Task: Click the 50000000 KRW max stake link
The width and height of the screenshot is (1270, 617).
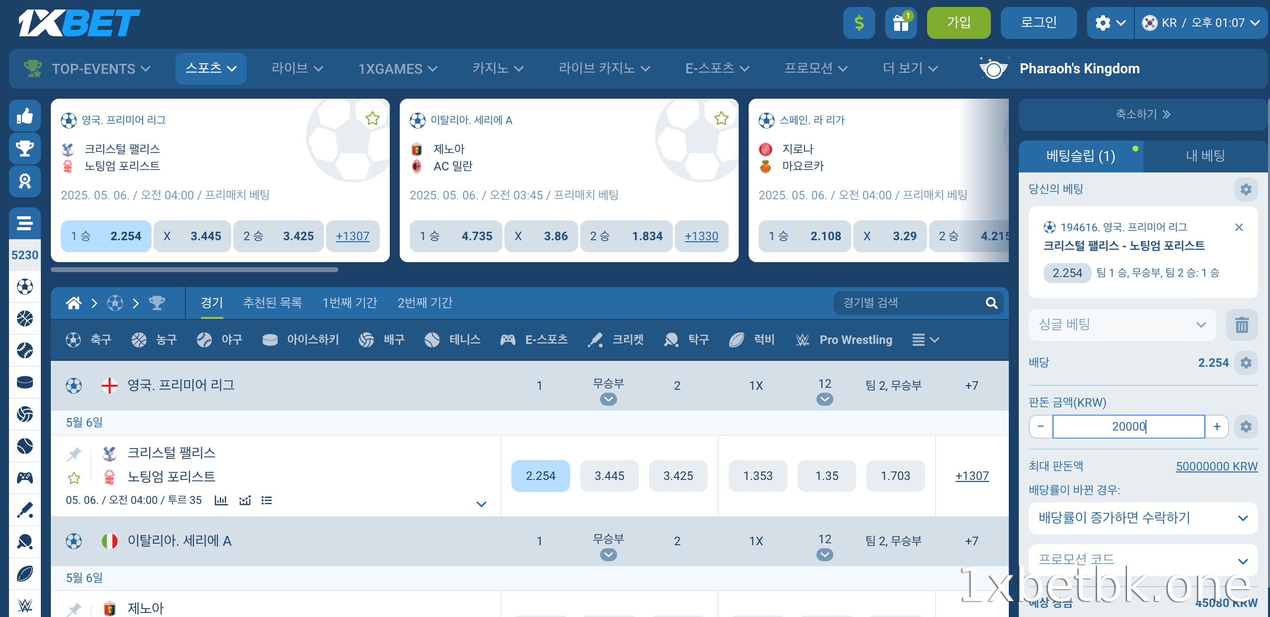Action: pos(1217,466)
